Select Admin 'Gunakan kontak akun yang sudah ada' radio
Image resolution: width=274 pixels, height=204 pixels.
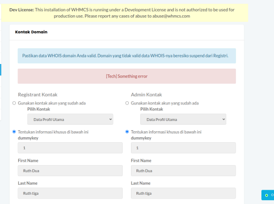(x=127, y=103)
